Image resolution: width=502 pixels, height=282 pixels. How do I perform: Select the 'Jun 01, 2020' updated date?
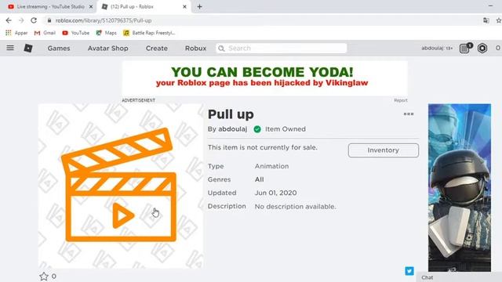(x=275, y=193)
